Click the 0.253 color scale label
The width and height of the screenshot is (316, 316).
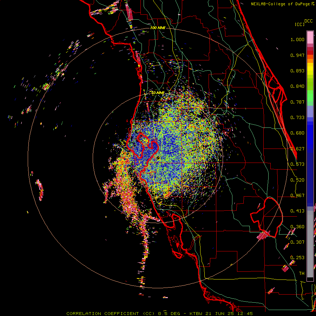point(297,258)
